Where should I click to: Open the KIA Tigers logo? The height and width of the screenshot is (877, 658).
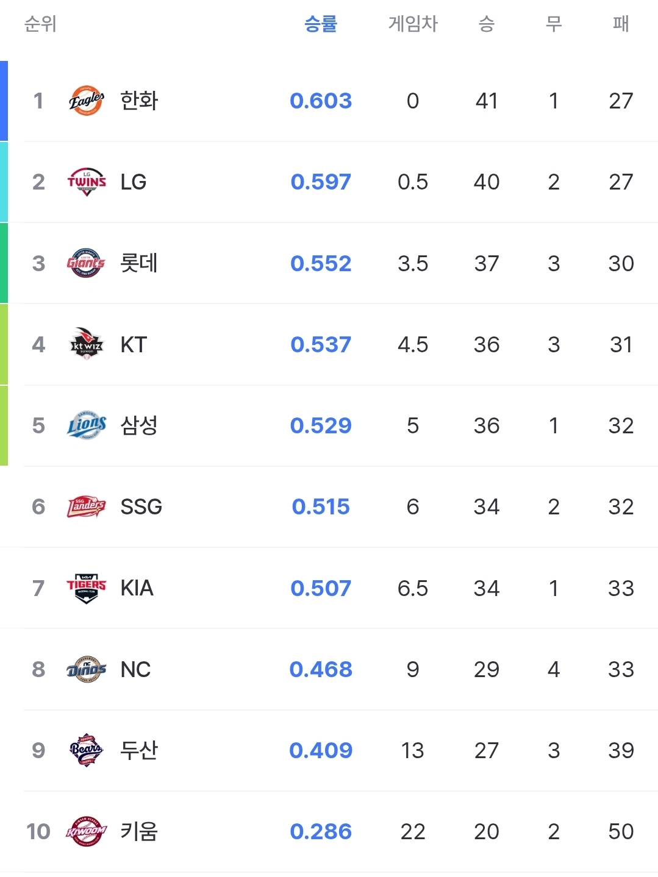tap(86, 588)
